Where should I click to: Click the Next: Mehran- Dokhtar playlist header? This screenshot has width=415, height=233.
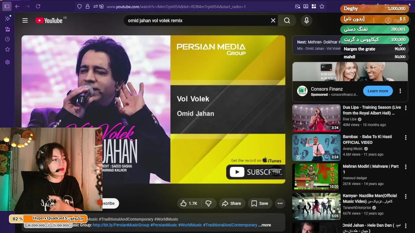pos(319,42)
